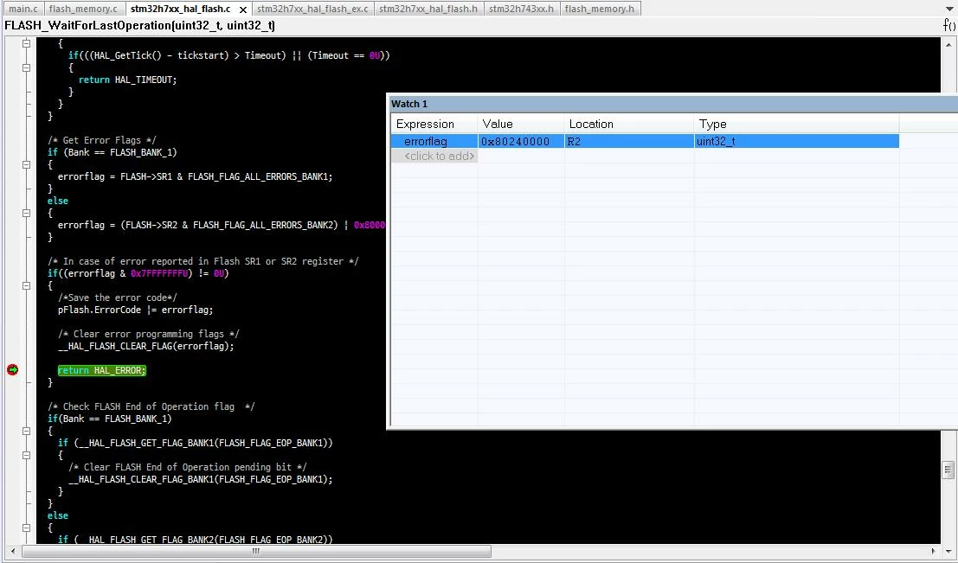Click the breakpoint marker beside return HAL_ERROR
The height and width of the screenshot is (563, 958).
click(12, 370)
